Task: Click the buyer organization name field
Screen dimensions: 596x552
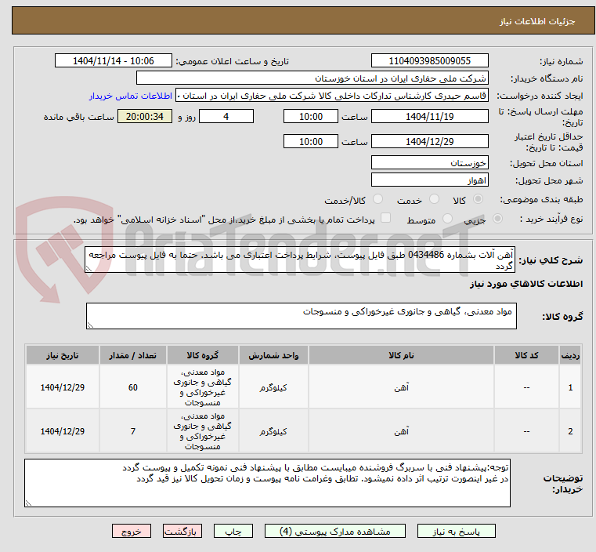Action: click(312, 78)
